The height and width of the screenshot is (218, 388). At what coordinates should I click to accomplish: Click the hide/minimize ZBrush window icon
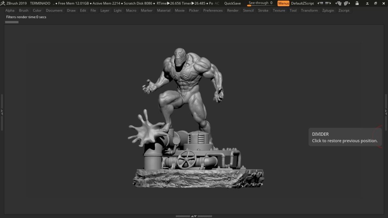(x=367, y=3)
